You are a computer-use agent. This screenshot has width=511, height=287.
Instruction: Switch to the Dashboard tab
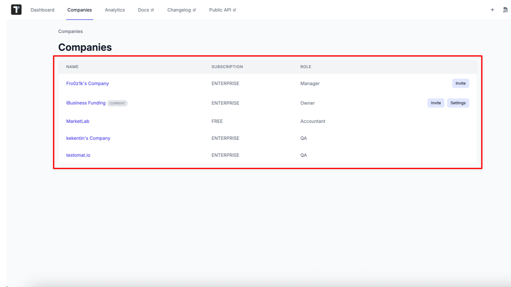click(x=42, y=10)
